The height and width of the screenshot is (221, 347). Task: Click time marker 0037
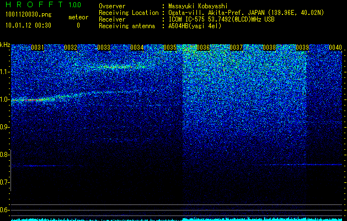[x=236, y=48]
